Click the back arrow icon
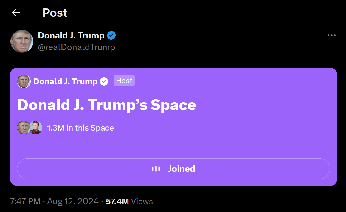The height and width of the screenshot is (212, 346). point(16,13)
